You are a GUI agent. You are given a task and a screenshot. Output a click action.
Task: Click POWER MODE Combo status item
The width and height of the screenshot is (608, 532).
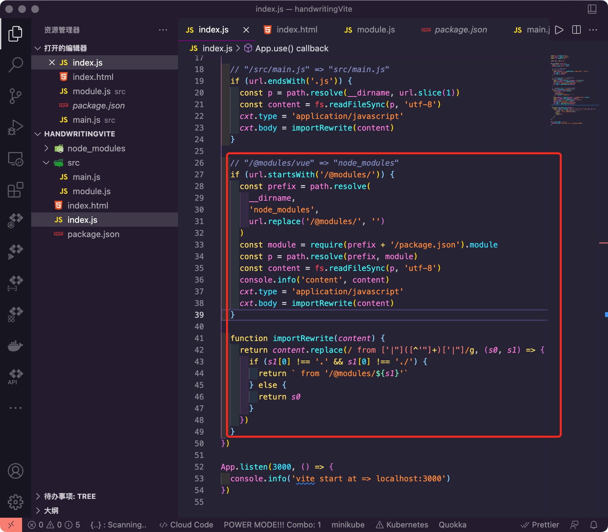click(272, 525)
